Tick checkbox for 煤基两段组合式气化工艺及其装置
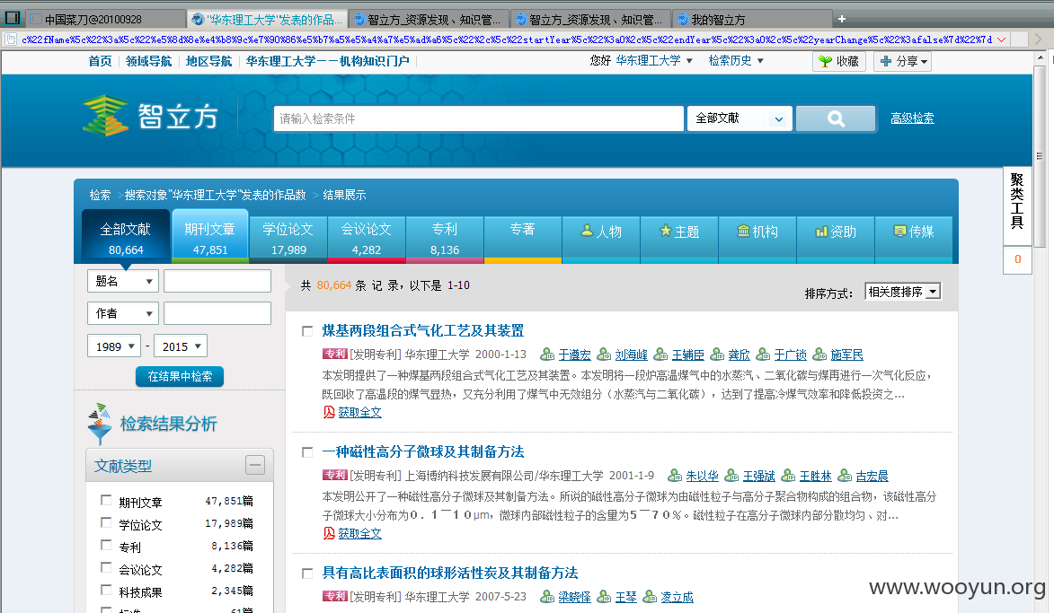 click(x=307, y=331)
